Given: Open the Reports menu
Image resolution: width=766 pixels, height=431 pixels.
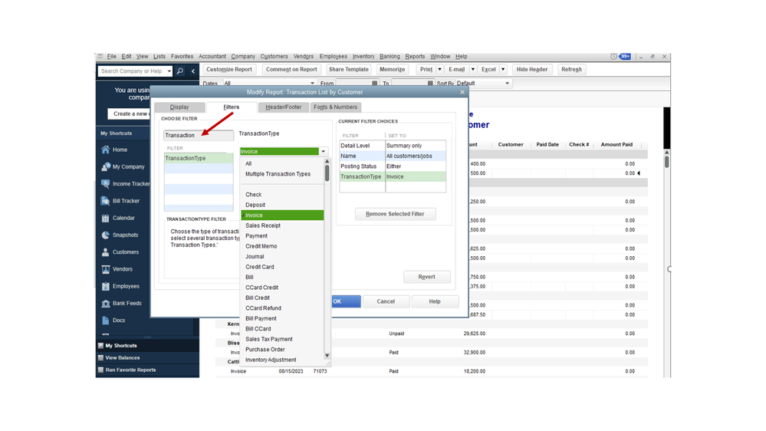Looking at the screenshot, I should click(415, 57).
